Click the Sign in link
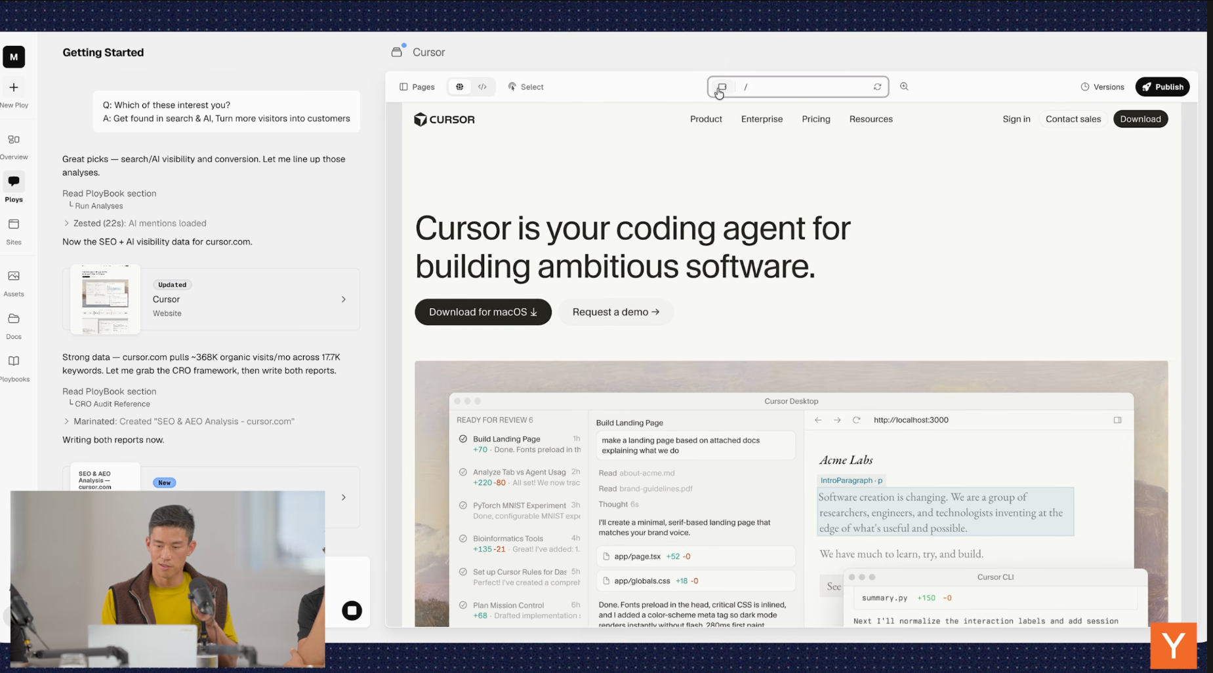The height and width of the screenshot is (673, 1213). (1016, 119)
